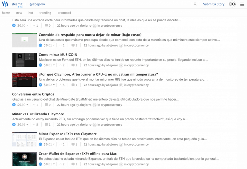Image resolution: width=247 pixels, height=169 pixels.
Task: Open comments on Conexión de respaldo post
Action: click(74, 45)
